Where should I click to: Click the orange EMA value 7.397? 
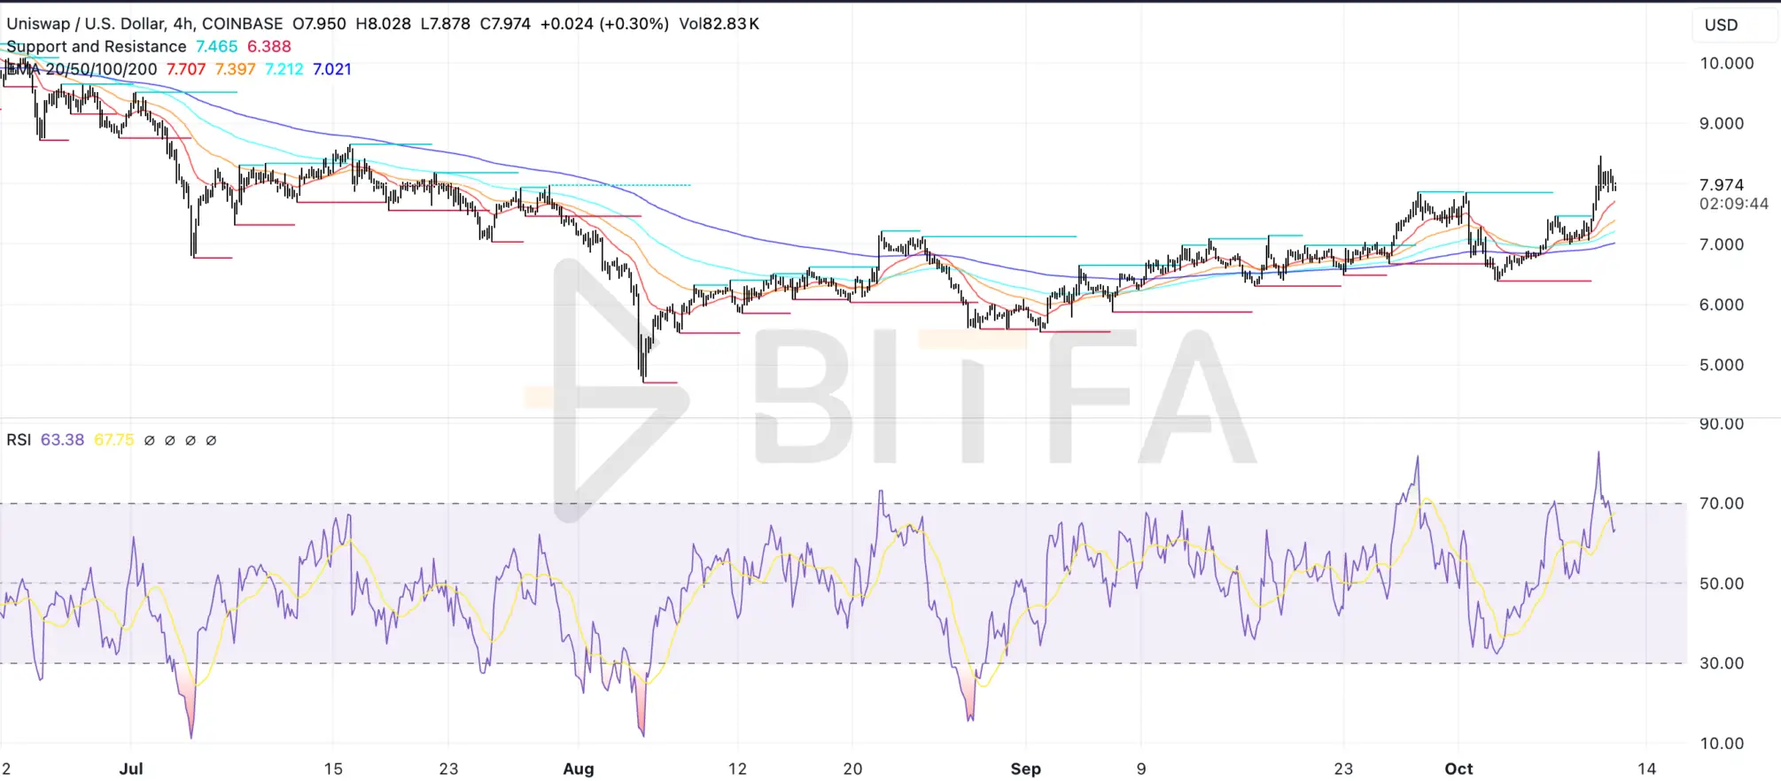235,69
